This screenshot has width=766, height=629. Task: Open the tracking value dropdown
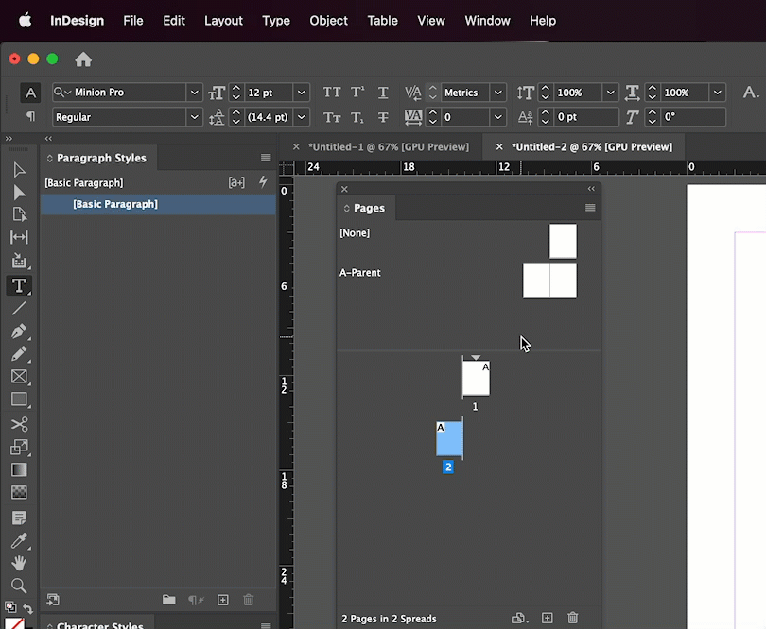[x=497, y=117]
